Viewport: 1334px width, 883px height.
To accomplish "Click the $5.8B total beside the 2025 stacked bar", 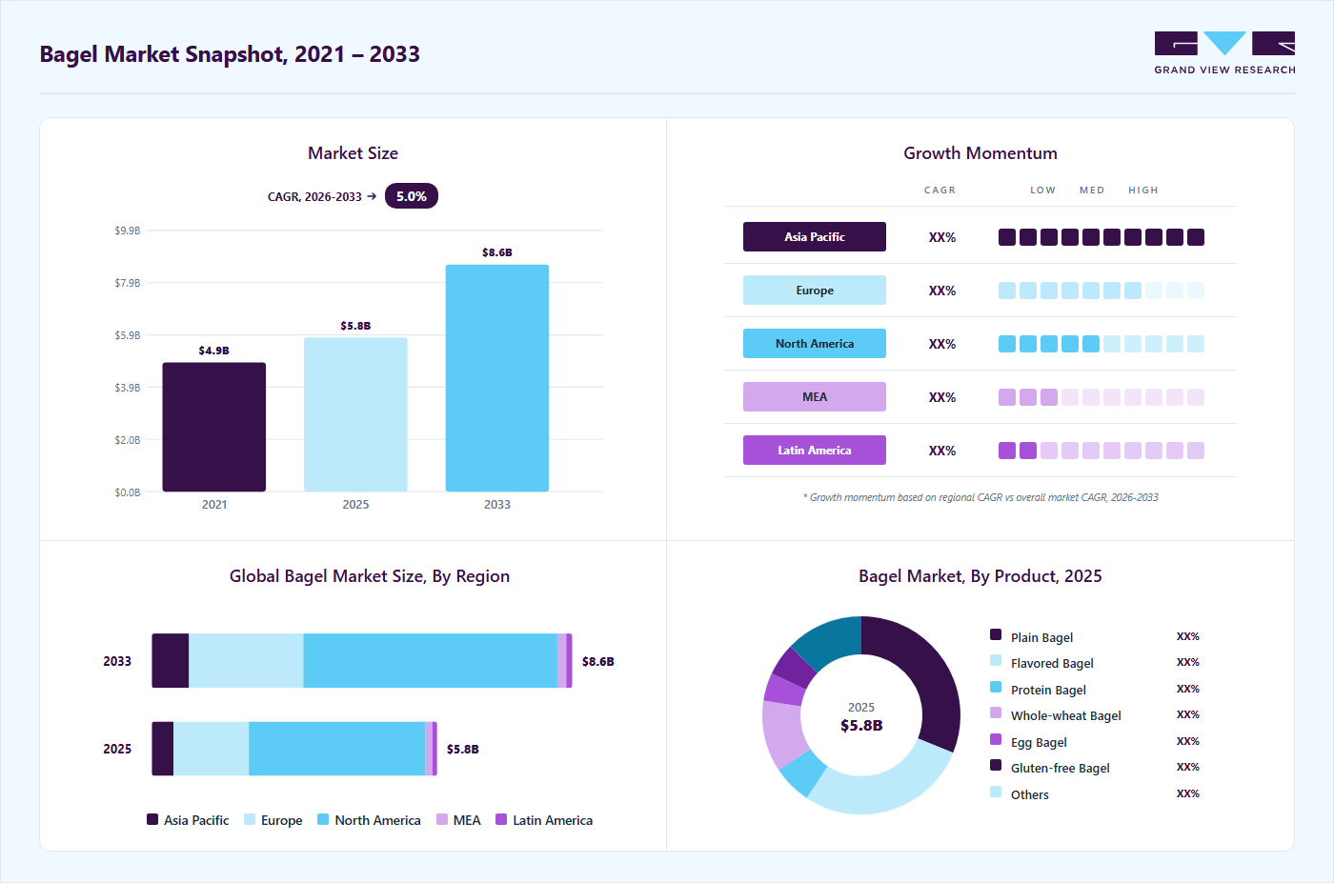I will pyautogui.click(x=463, y=749).
